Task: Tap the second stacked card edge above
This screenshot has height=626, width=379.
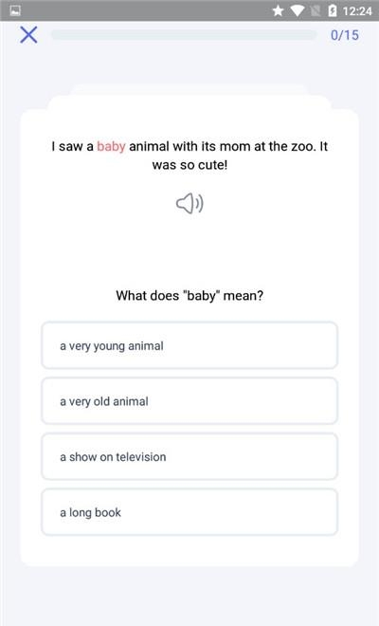Action: 189,89
